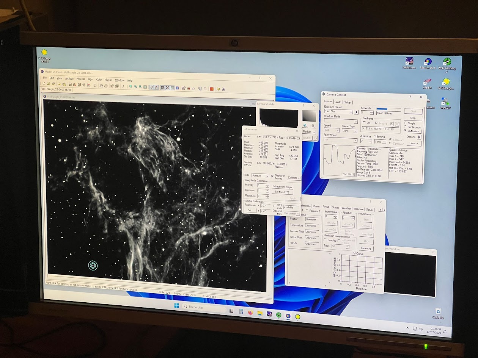
Task: Click the Windows Start button on taskbar
Action: 176,305
